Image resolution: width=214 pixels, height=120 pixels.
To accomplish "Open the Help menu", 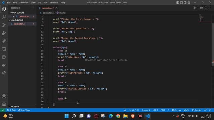I will coord(63,3).
